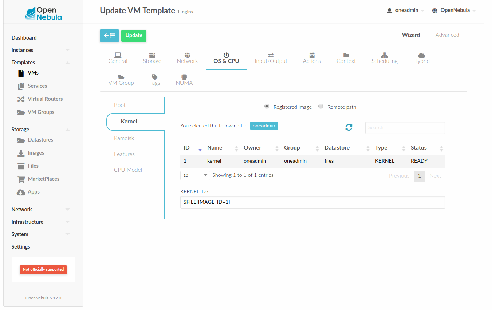Screen dimensions: 492x310
Task: Go to page 1 of table
Action: point(420,176)
